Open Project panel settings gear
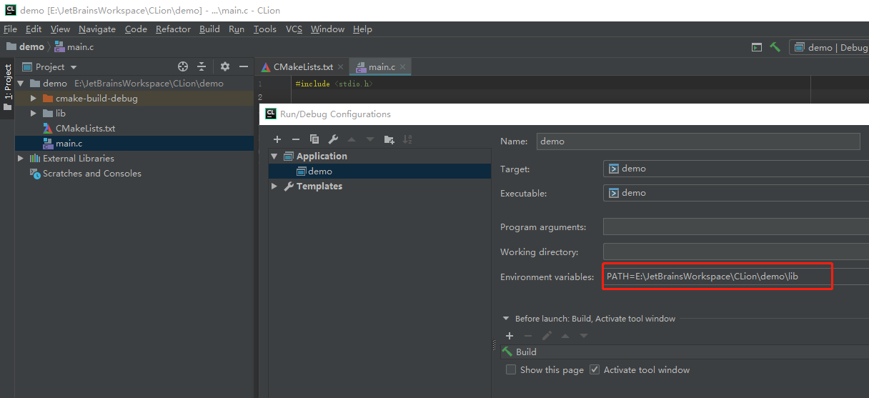This screenshot has height=398, width=869. pyautogui.click(x=225, y=66)
